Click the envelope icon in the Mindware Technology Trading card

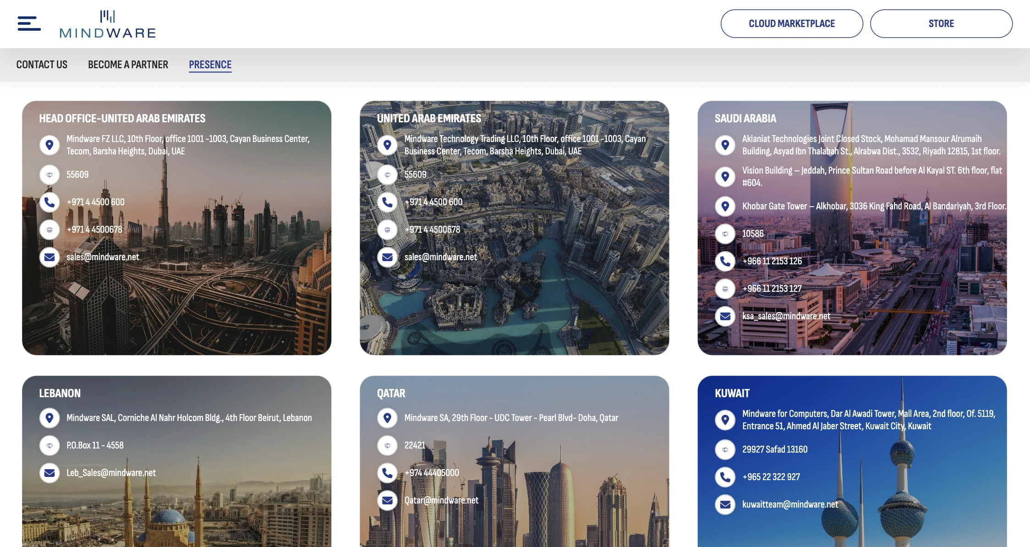[387, 257]
